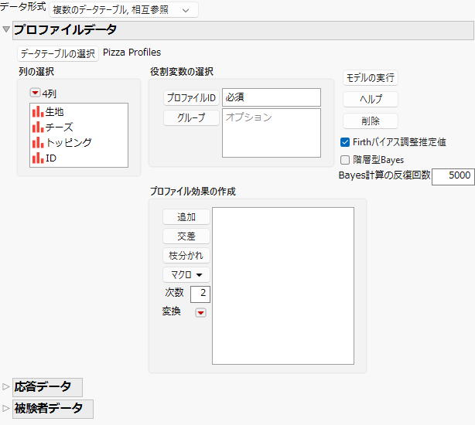The width and height of the screenshot is (475, 425).
Task: Open the red triangle menu beside 4列
Action: (x=35, y=93)
